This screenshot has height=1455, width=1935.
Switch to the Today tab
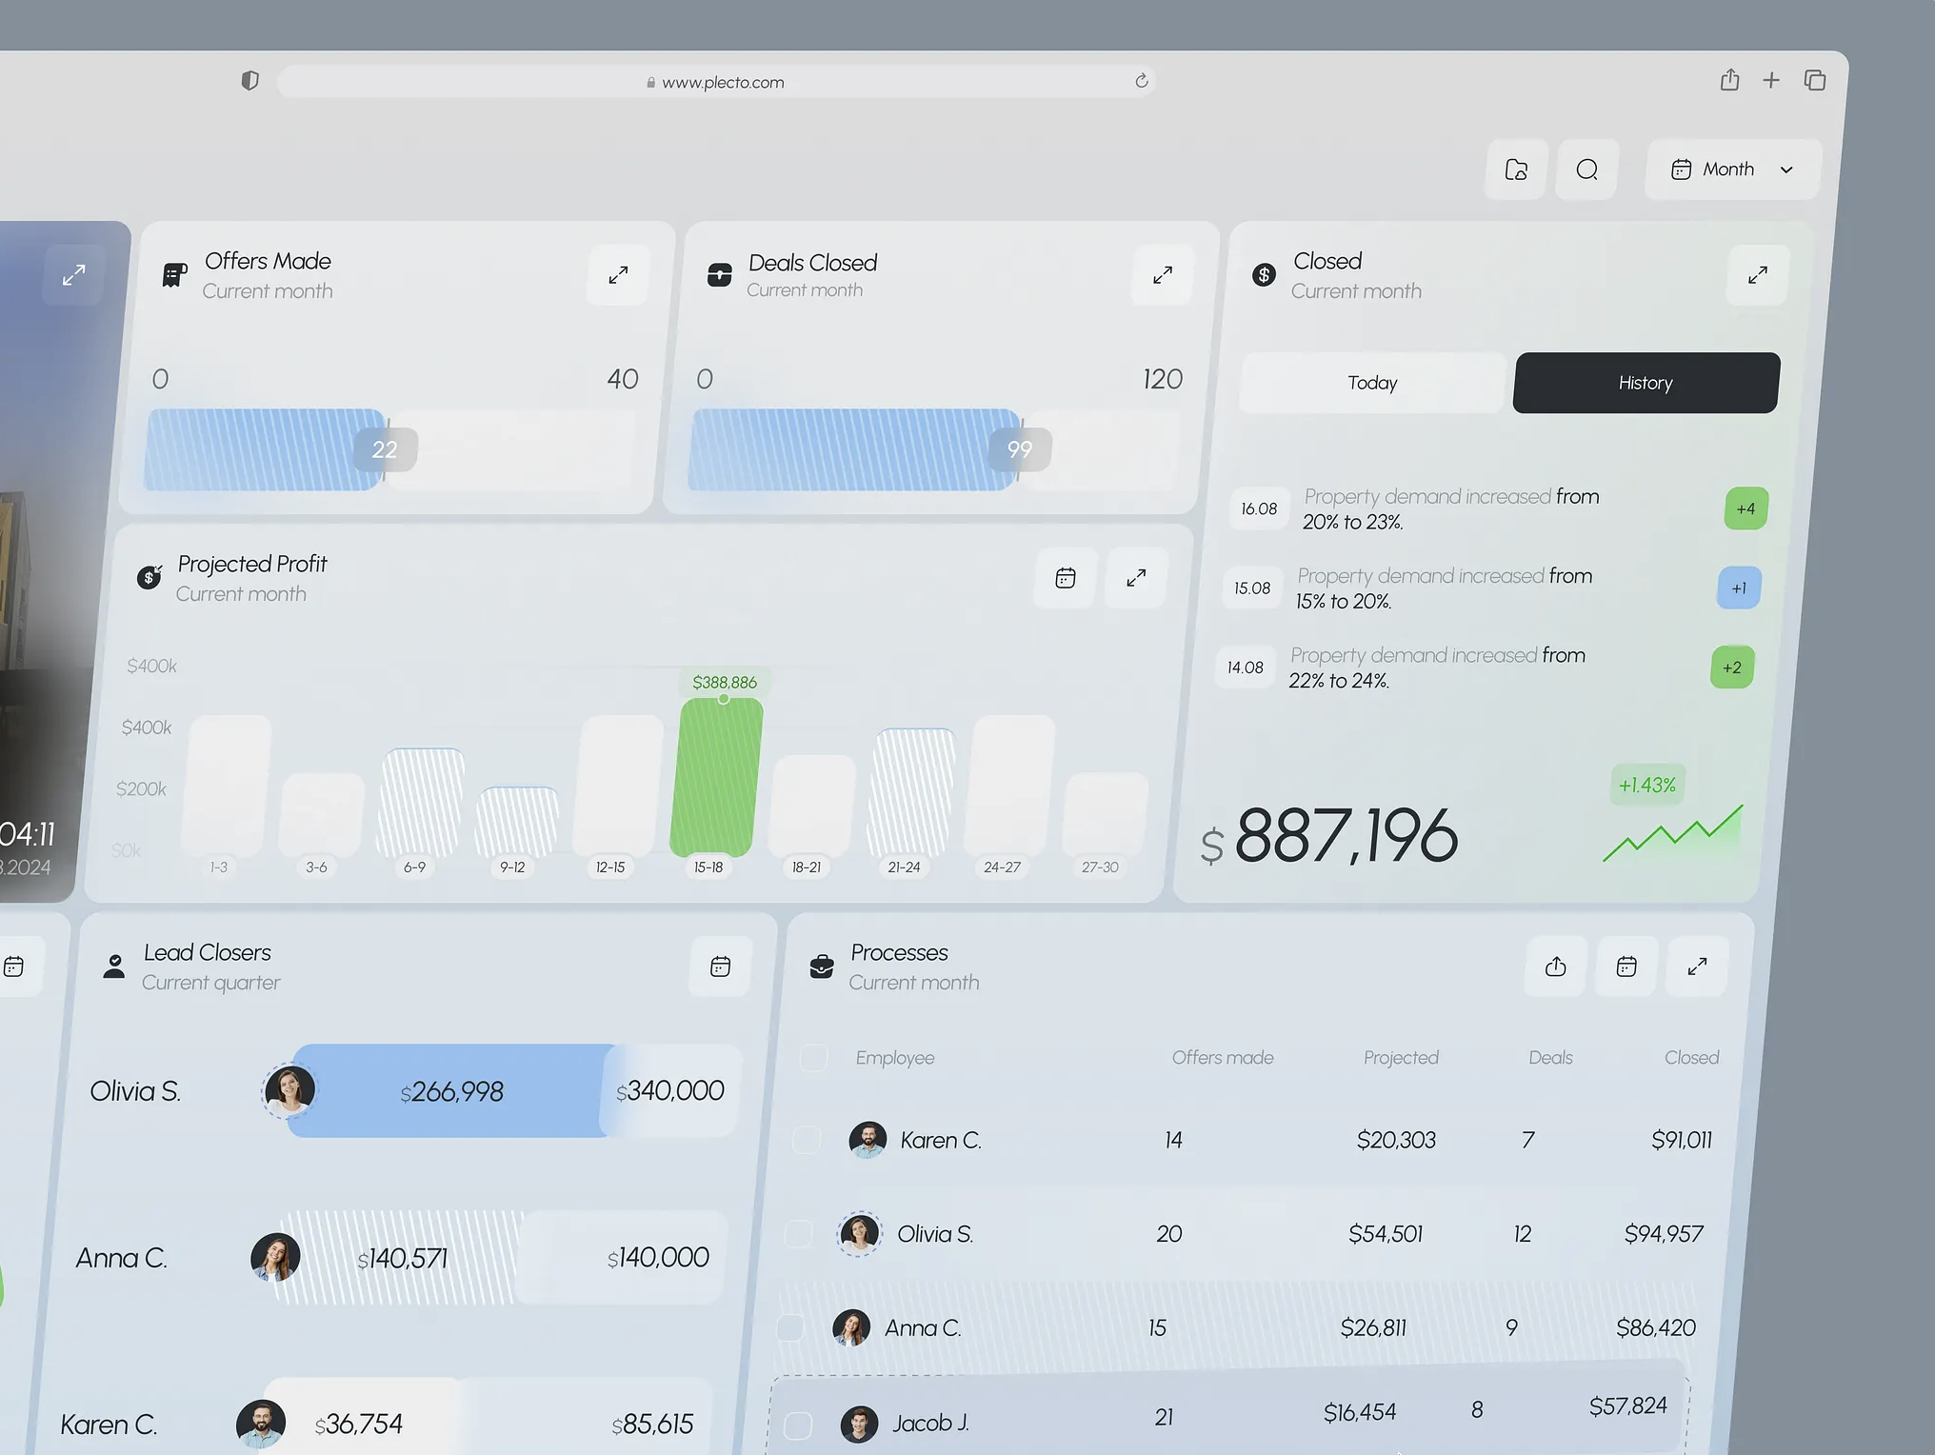(x=1371, y=383)
